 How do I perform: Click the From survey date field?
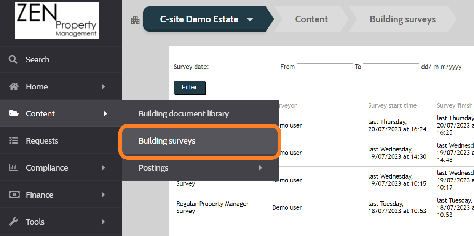click(x=324, y=69)
